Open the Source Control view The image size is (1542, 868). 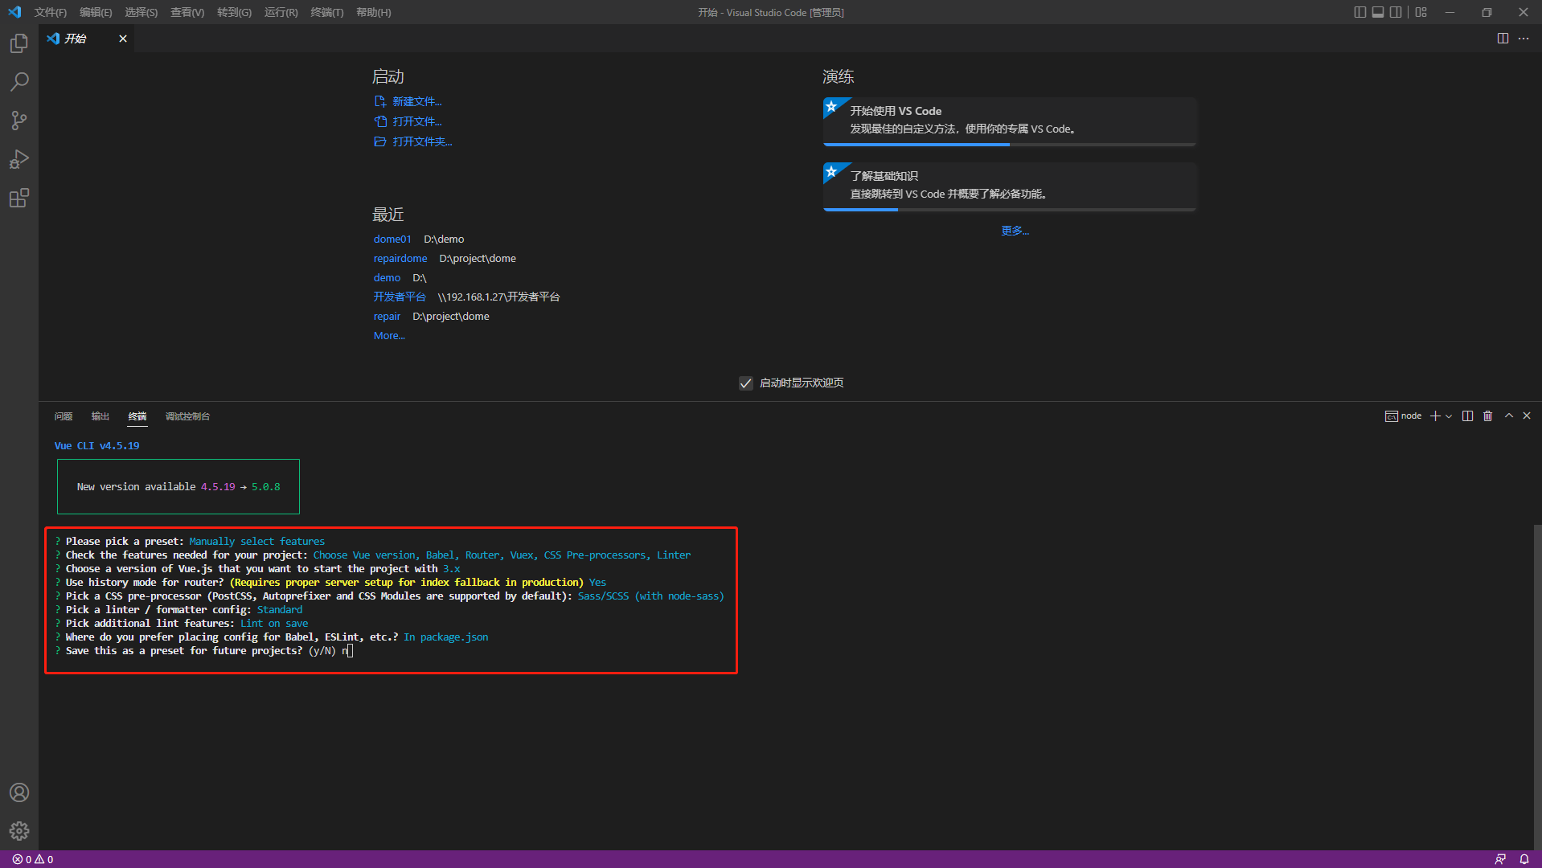pyautogui.click(x=19, y=121)
